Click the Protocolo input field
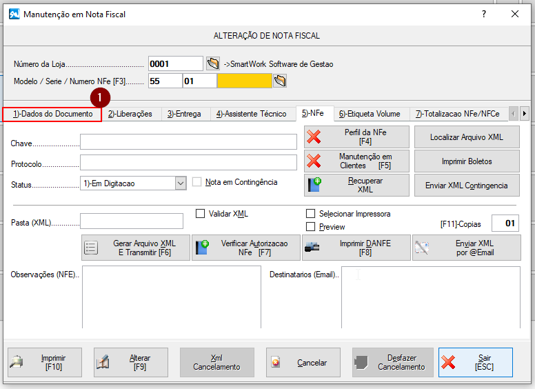 click(188, 162)
